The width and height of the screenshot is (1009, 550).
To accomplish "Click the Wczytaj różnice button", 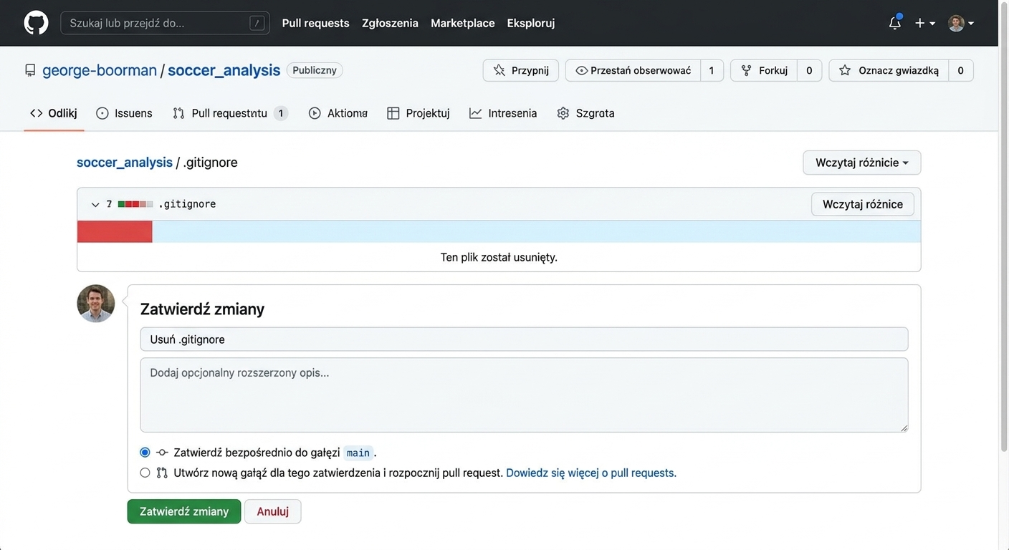I will 863,204.
